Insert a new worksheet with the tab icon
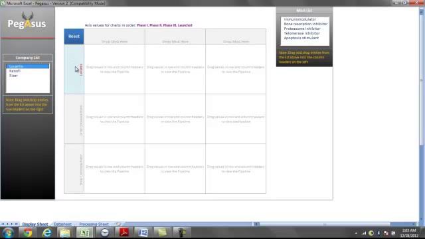The image size is (425, 239). (118, 224)
